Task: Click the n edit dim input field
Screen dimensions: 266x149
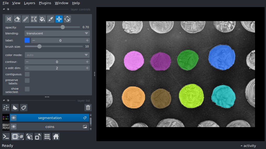Action: [x=57, y=68]
